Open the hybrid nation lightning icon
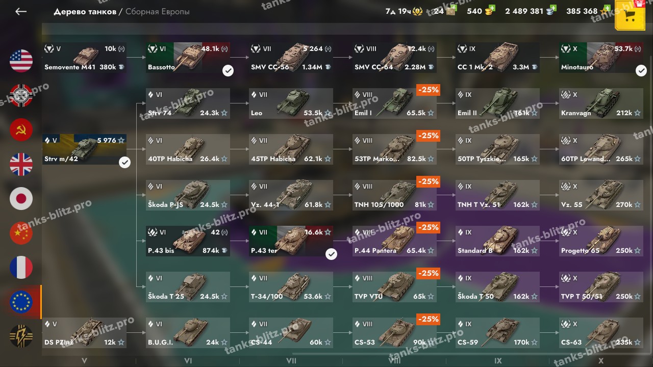The width and height of the screenshot is (653, 367). tap(21, 335)
